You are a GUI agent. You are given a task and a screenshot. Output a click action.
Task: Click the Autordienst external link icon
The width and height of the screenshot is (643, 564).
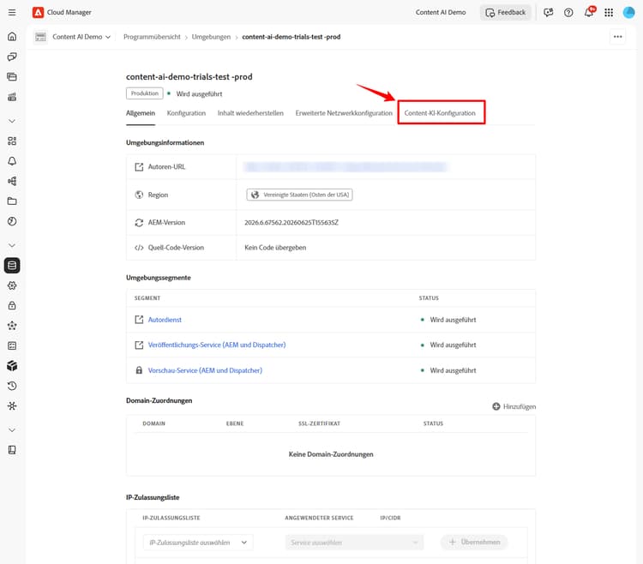click(139, 320)
